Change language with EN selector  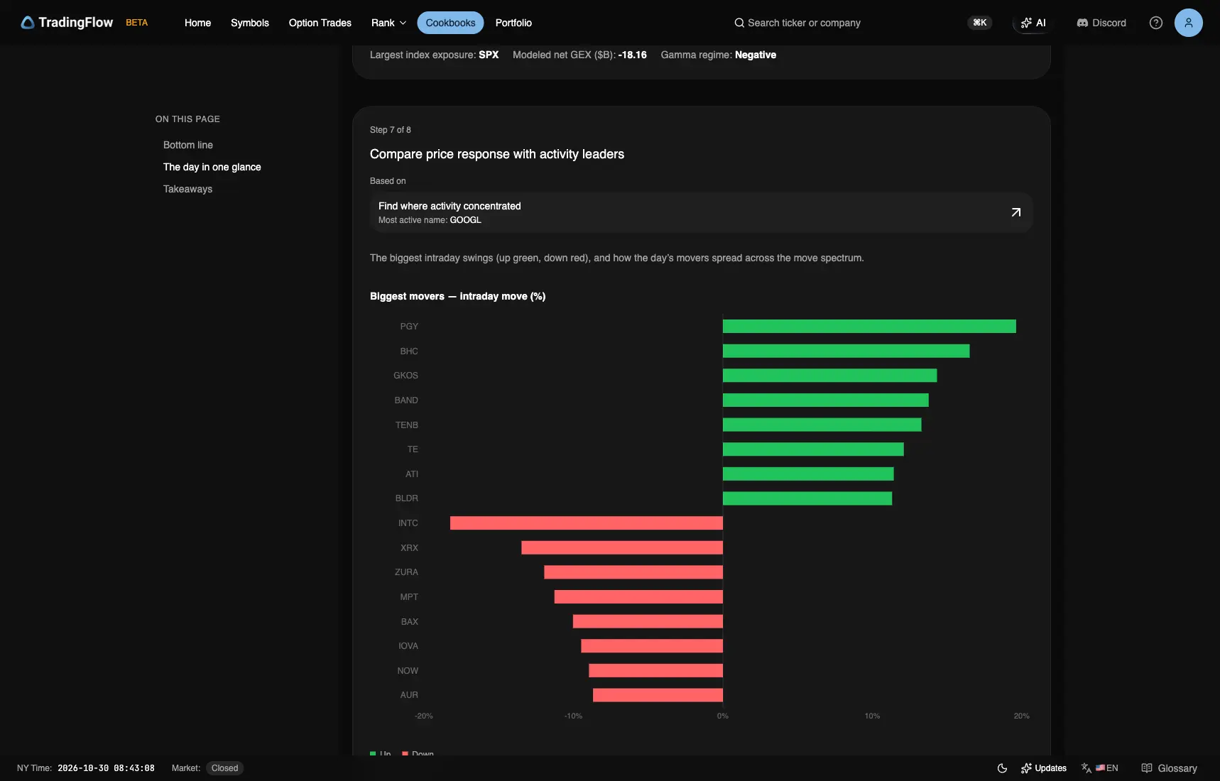coord(1100,768)
